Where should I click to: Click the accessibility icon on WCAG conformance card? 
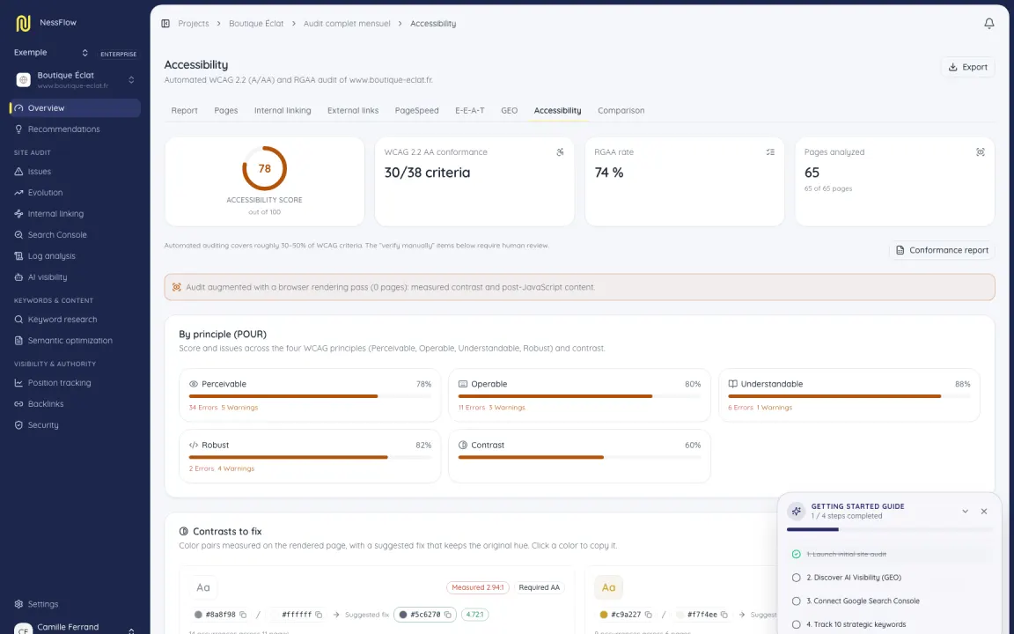[560, 152]
